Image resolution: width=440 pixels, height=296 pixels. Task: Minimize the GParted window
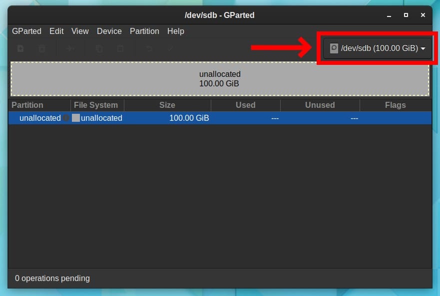[389, 15]
